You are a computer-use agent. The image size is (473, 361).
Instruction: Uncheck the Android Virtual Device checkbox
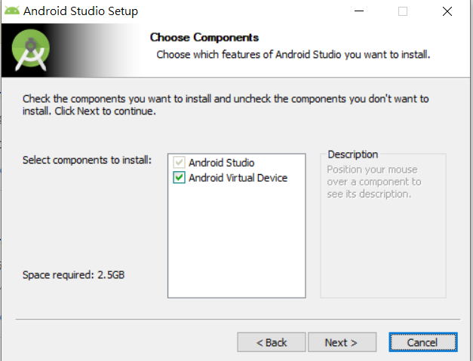[179, 179]
